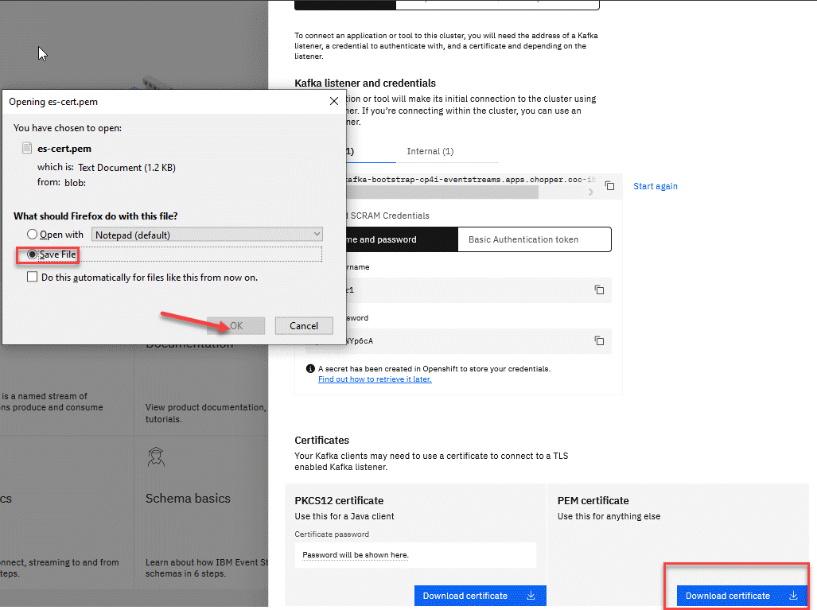Switch to the Internal (1) listener tab
817x610 pixels.
coord(430,151)
